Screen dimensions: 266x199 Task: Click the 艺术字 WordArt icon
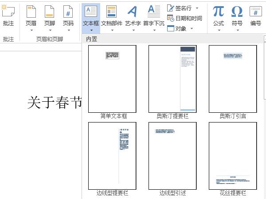coord(132,12)
